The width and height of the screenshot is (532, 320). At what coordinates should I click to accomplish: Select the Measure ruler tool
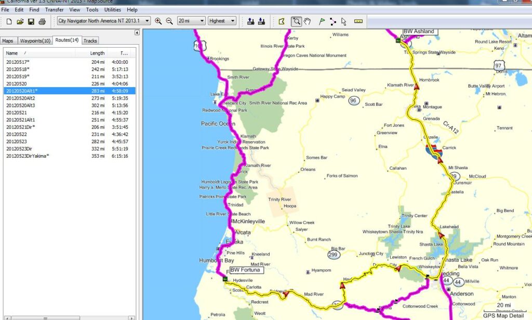click(358, 21)
